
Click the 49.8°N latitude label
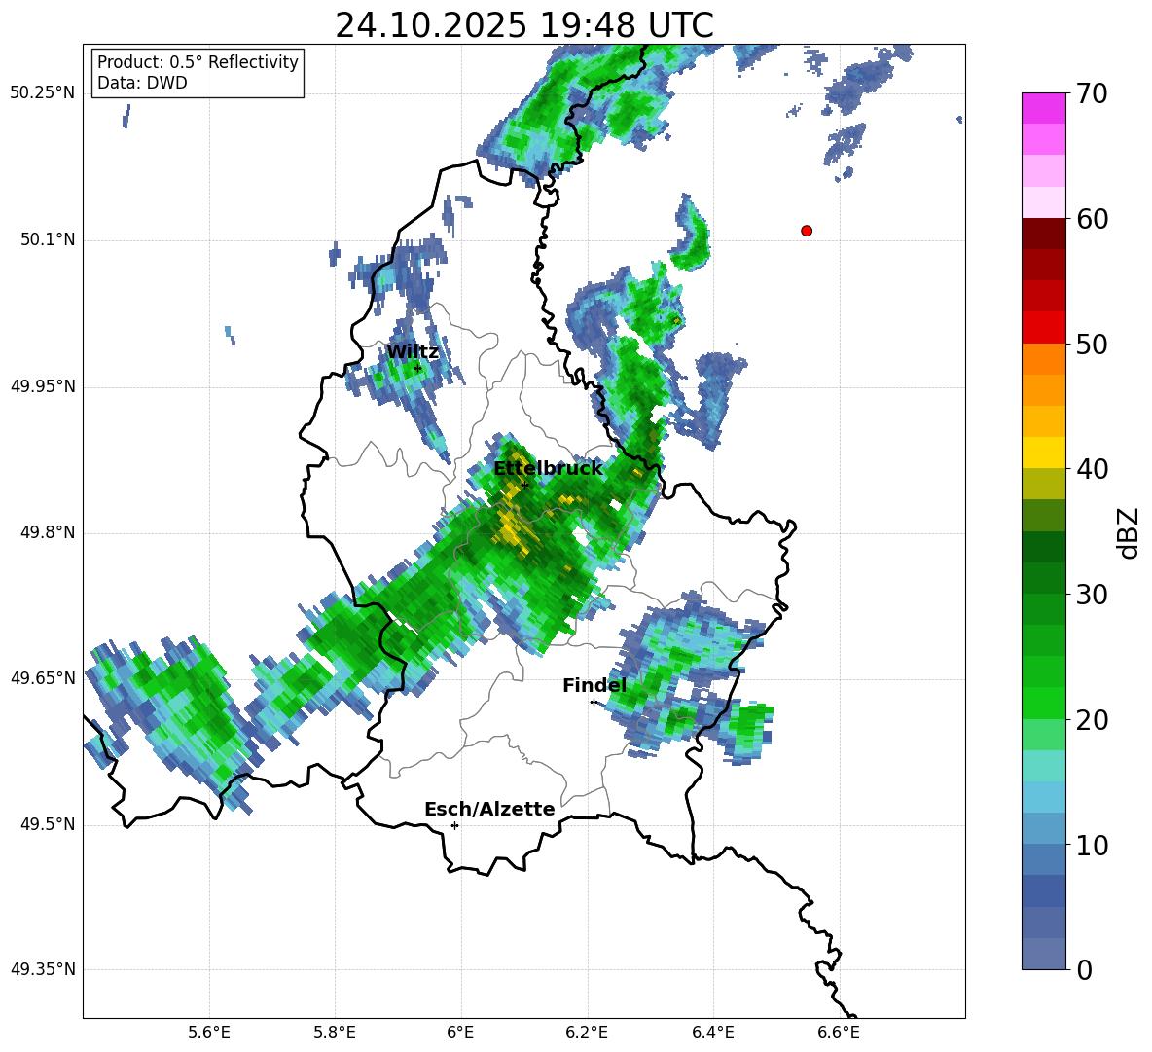pyautogui.click(x=48, y=532)
